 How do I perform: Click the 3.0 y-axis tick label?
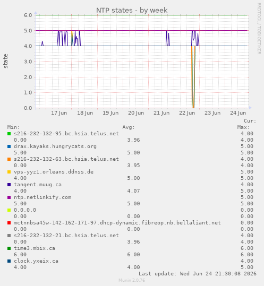pos(28,62)
